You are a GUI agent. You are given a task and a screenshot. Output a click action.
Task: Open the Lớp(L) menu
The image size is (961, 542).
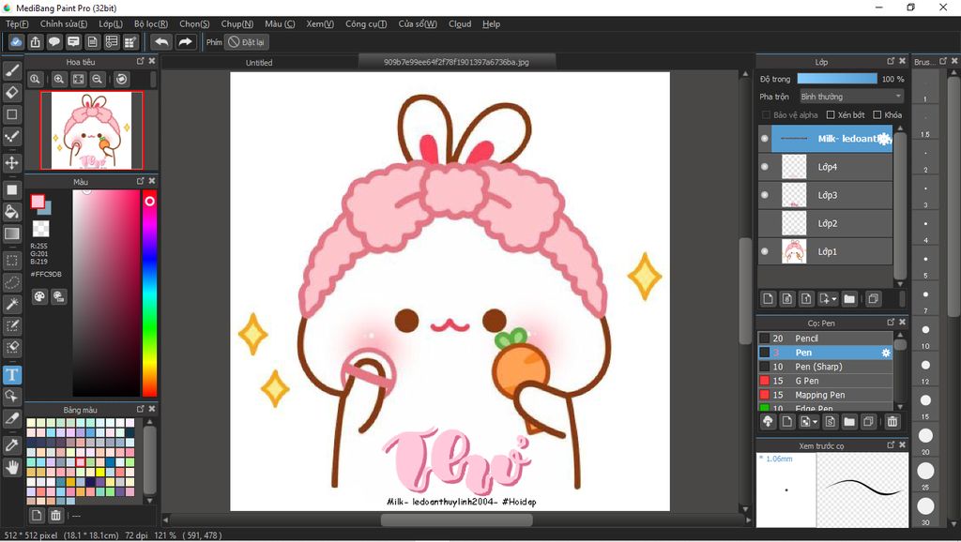click(x=111, y=23)
